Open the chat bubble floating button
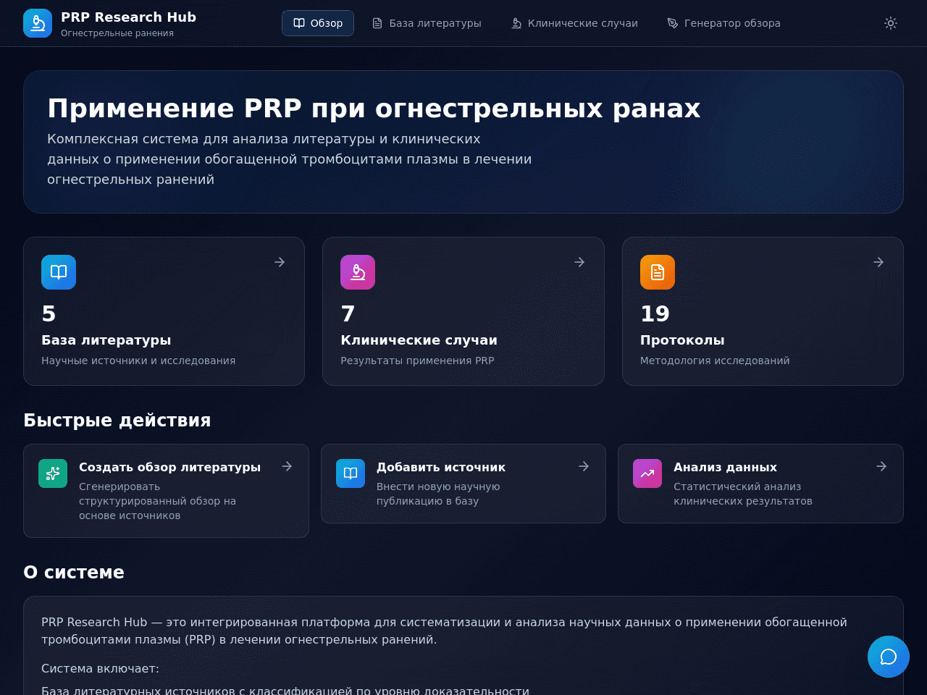Screen dimensions: 927x695 point(889,657)
